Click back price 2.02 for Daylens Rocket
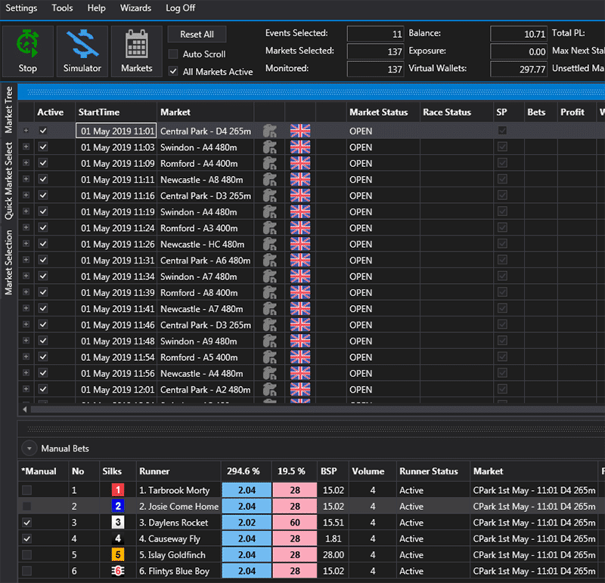The height and width of the screenshot is (583, 605). pos(247,523)
